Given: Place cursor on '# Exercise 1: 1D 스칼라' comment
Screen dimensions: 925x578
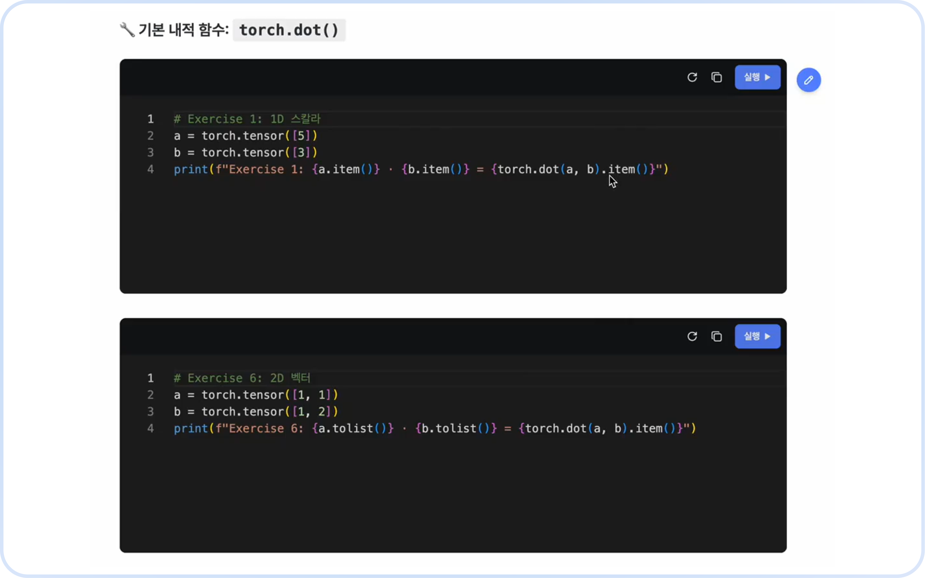Looking at the screenshot, I should [x=247, y=119].
